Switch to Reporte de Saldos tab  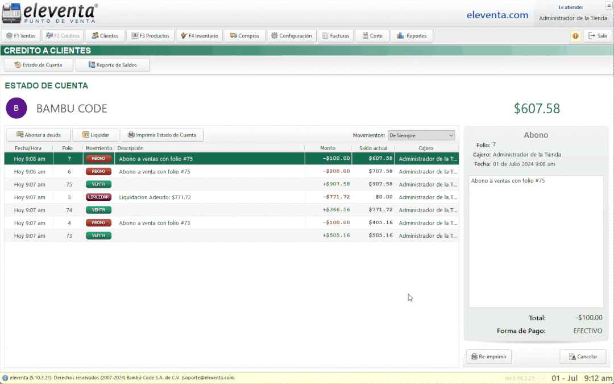(x=113, y=65)
